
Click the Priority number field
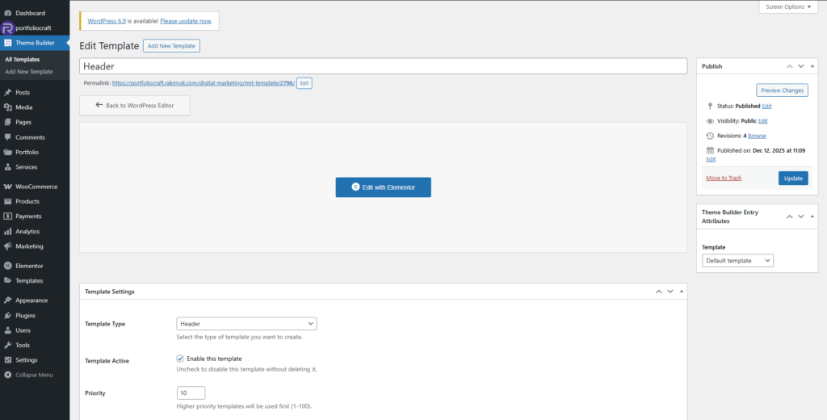coord(191,393)
